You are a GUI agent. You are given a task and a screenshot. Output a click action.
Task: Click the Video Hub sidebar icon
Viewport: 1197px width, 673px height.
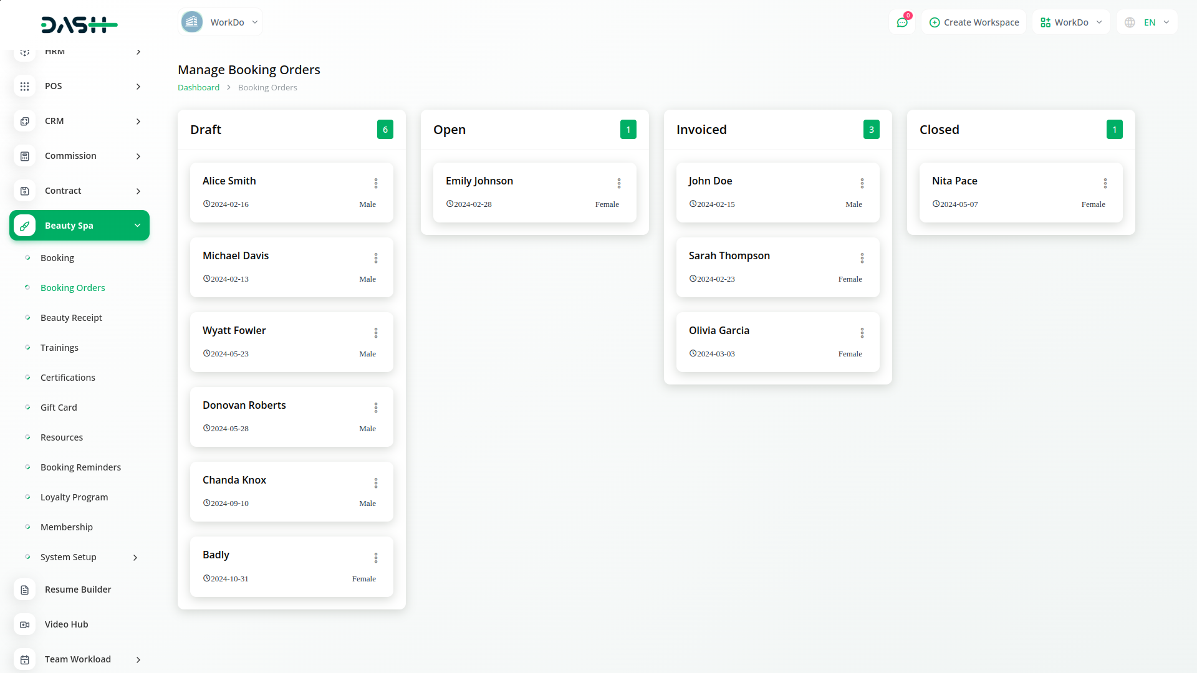tap(24, 624)
